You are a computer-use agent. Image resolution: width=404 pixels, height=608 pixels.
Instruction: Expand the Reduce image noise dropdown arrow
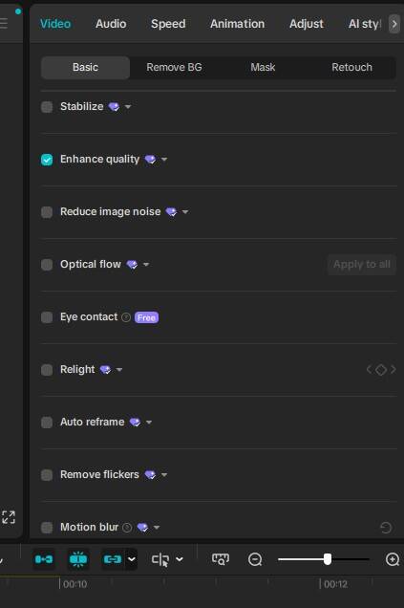(x=185, y=212)
